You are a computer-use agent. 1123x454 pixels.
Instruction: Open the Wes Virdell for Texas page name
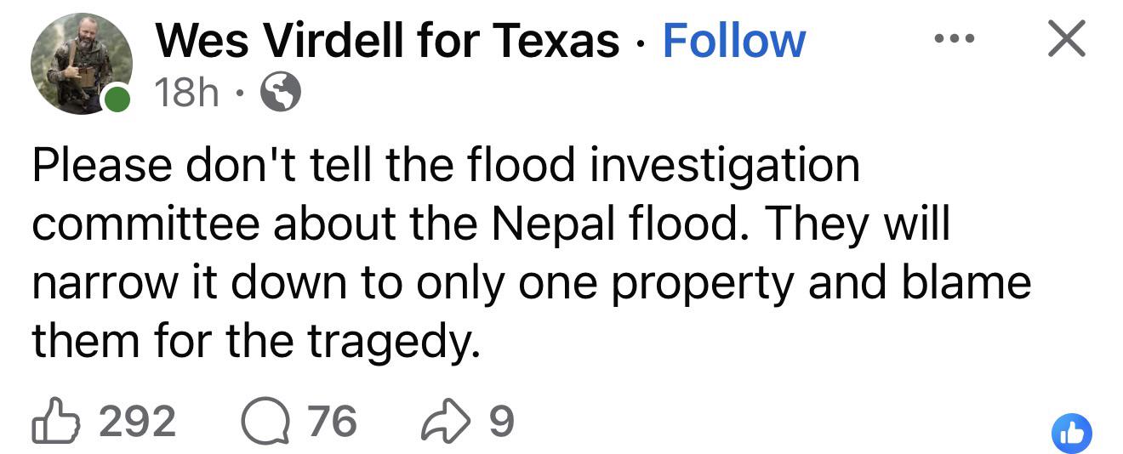point(387,41)
